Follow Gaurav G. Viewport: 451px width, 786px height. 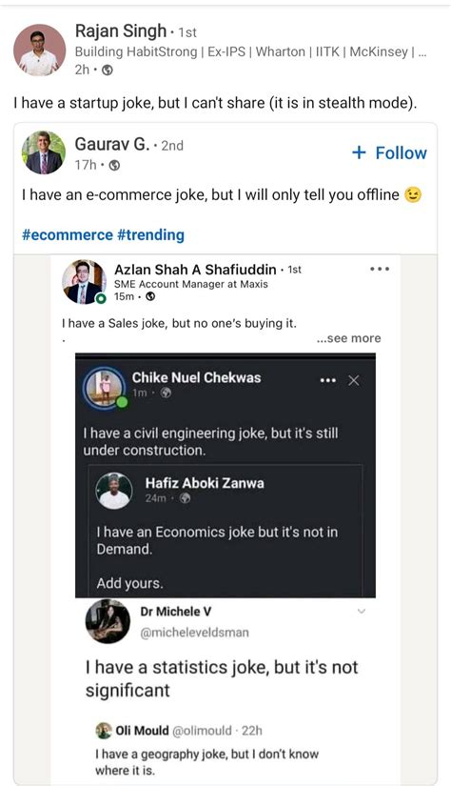click(x=390, y=152)
